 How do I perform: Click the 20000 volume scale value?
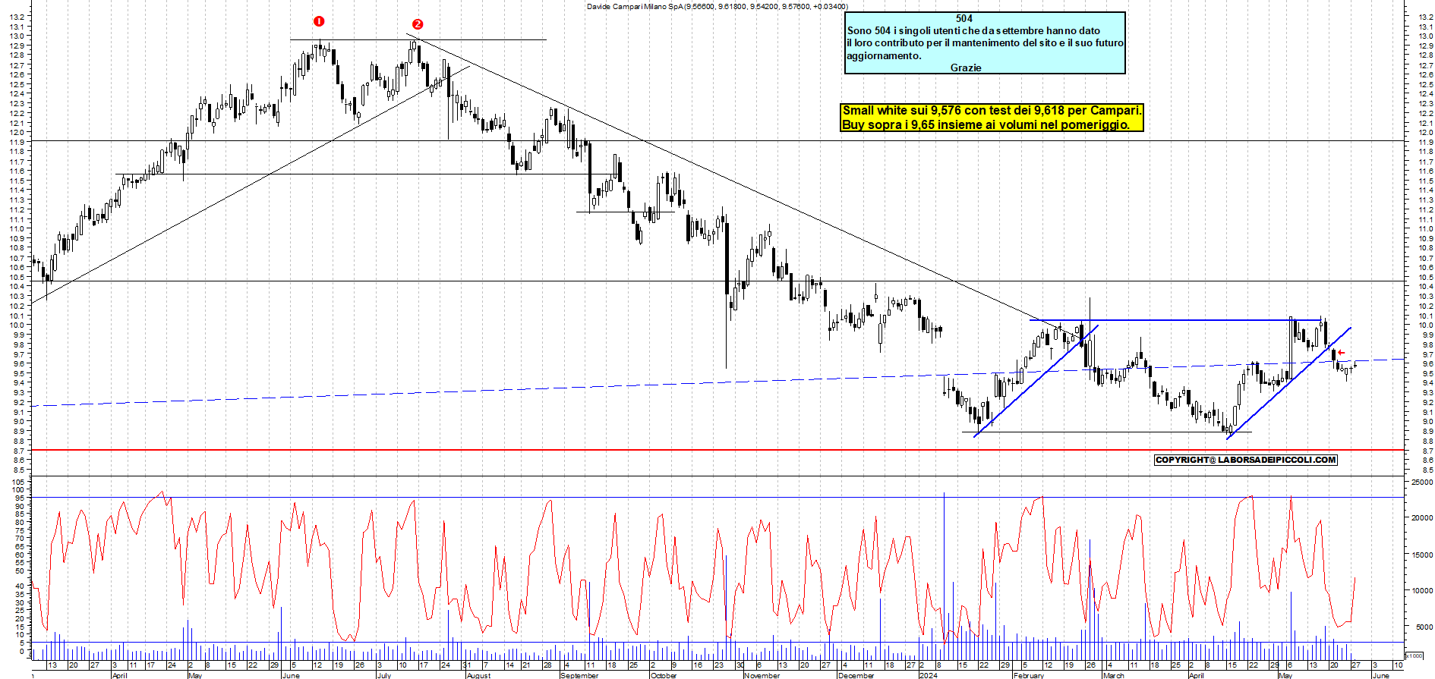[x=1421, y=518]
